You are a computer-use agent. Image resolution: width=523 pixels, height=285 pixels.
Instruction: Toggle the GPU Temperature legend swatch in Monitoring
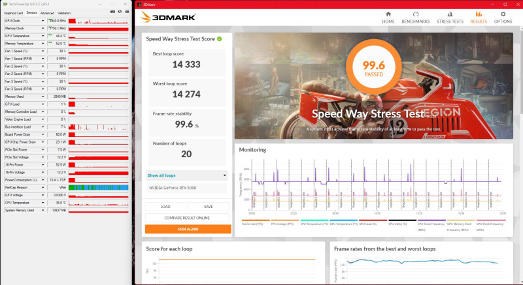coord(344,220)
